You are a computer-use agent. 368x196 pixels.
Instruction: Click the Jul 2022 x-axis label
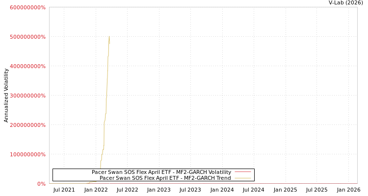[x=127, y=190]
